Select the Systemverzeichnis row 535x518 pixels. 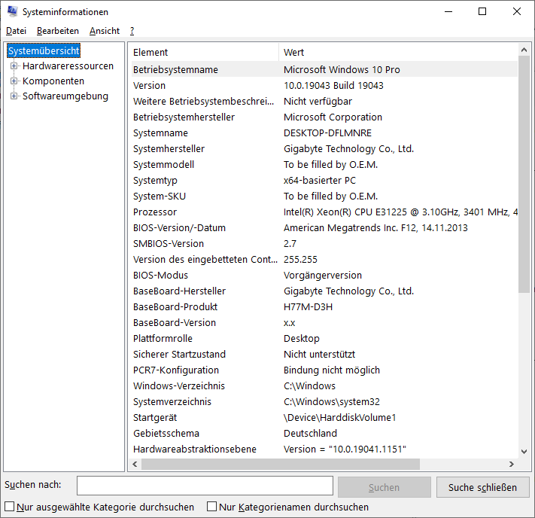[x=324, y=401]
